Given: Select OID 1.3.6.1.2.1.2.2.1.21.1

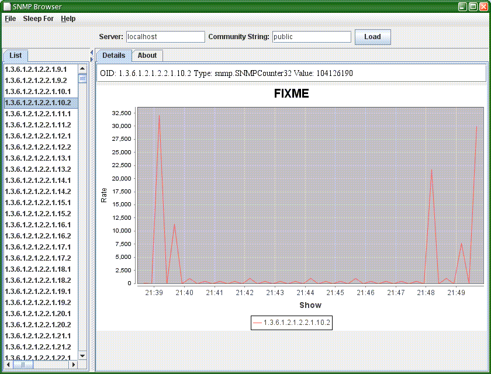Looking at the screenshot, I should (41, 336).
